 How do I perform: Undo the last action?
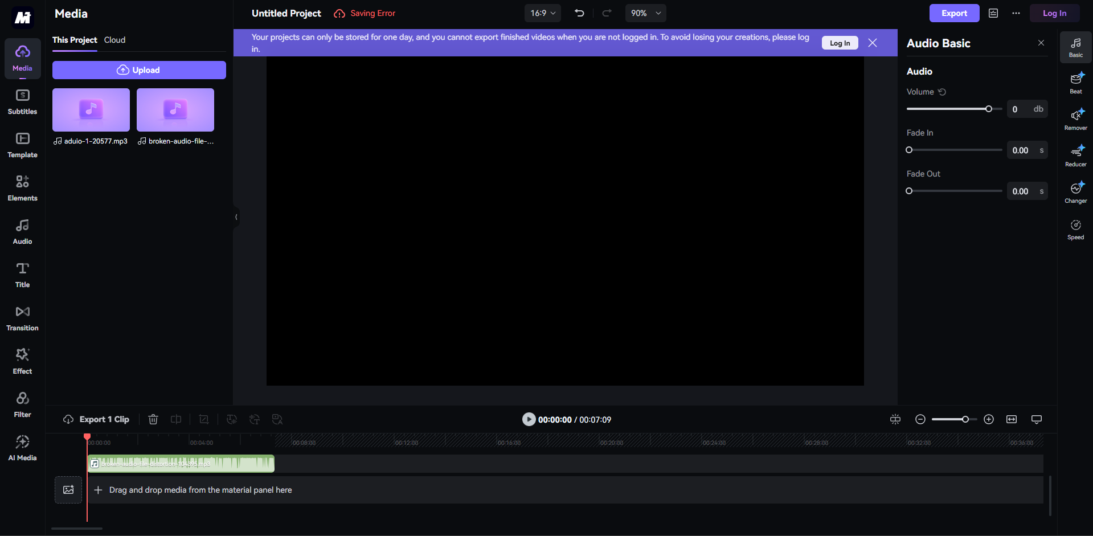579,13
